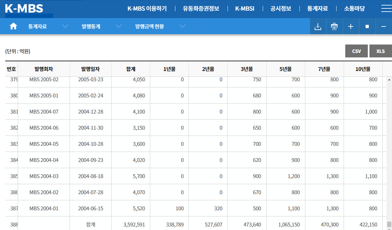This screenshot has width=392, height=230.
Task: Click the 3년물 total 473,640
Action: pos(252,225)
